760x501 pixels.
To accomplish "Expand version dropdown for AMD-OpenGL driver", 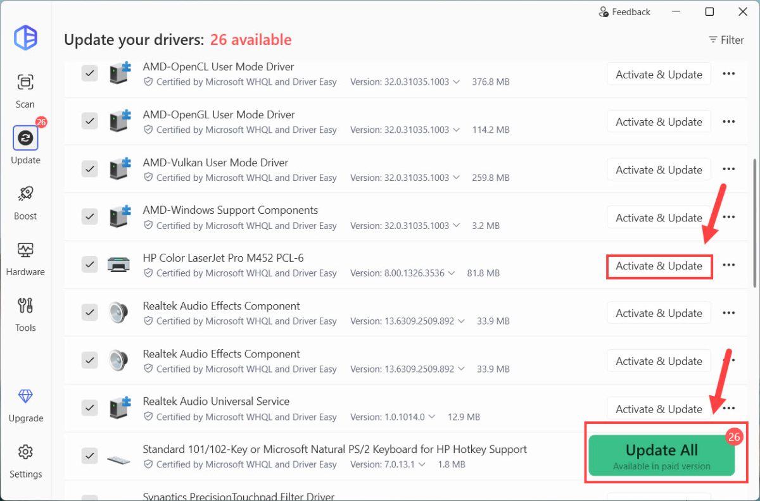I will (455, 130).
